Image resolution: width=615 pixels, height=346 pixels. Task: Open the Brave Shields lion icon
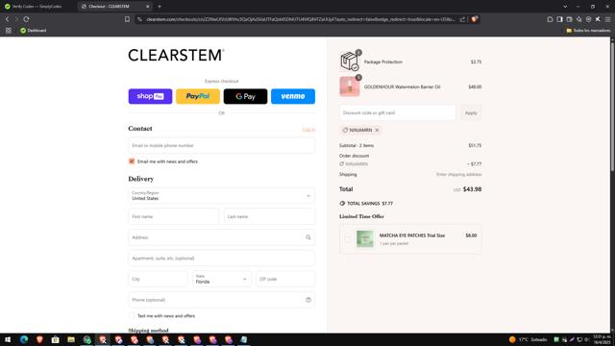pos(474,19)
